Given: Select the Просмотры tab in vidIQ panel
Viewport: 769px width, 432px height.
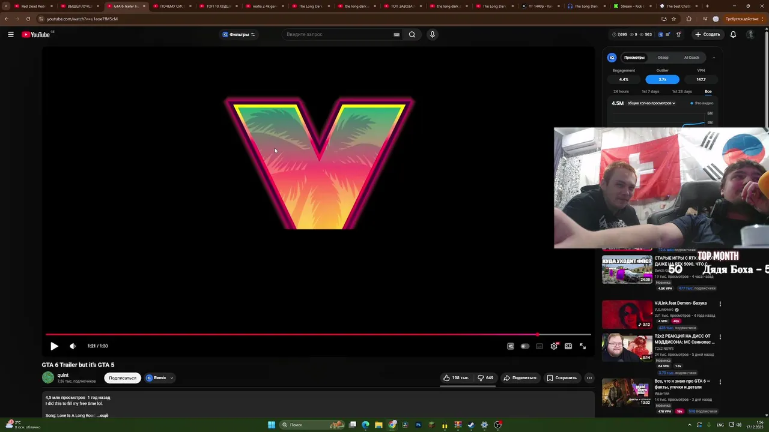Looking at the screenshot, I should (634, 58).
